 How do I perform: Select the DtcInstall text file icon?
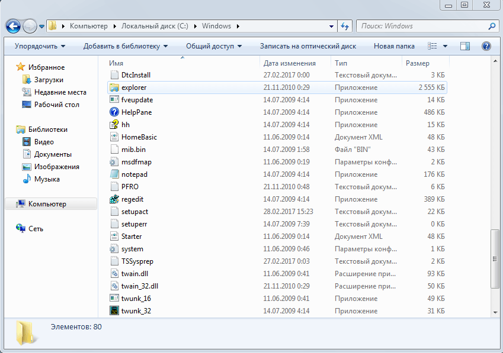[114, 75]
